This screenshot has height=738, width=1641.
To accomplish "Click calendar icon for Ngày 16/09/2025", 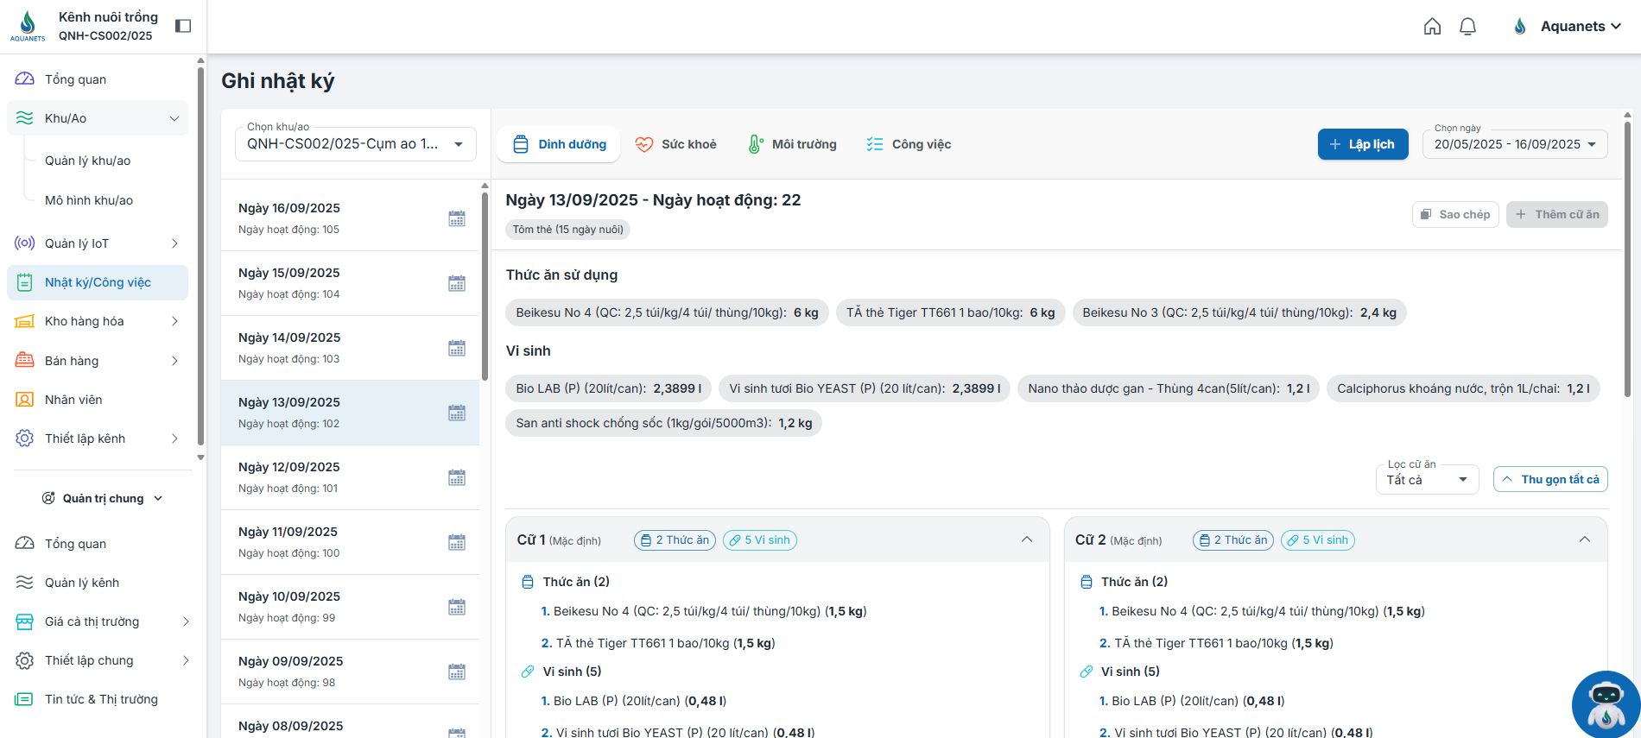I will tap(457, 218).
